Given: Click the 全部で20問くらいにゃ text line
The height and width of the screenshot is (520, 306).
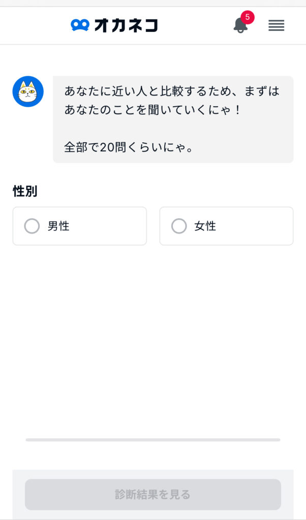Looking at the screenshot, I should (128, 147).
